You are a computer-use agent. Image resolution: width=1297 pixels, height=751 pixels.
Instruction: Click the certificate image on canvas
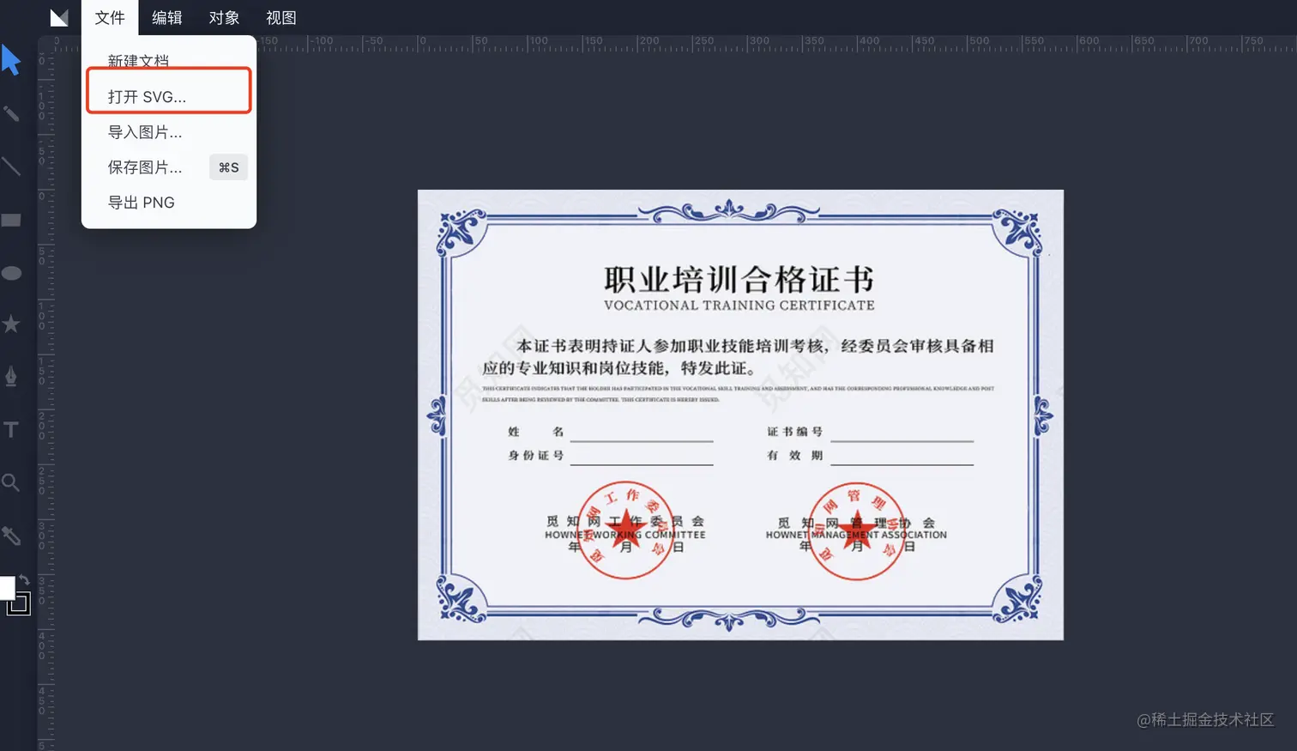740,415
